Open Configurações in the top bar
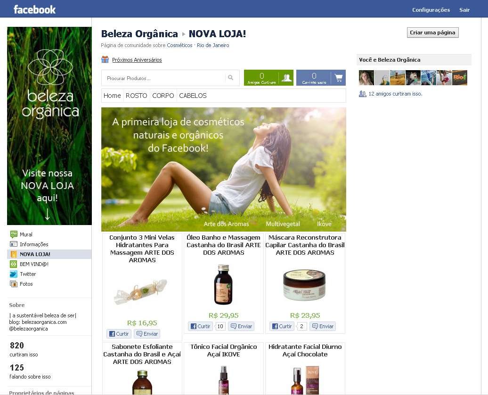This screenshot has width=488, height=395. pos(431,10)
